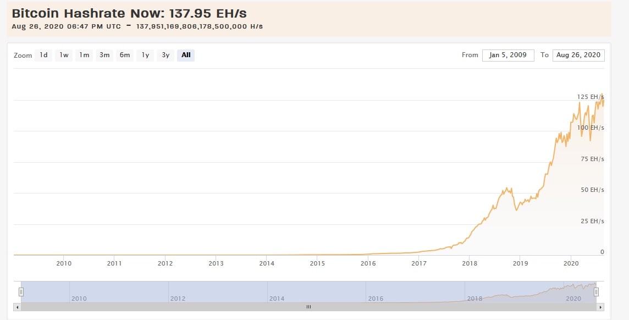
Task: Click the 2014 label on x-axis
Action: point(267,263)
